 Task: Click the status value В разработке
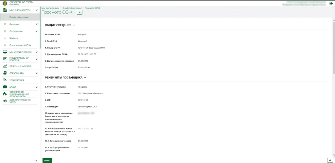pyautogui.click(x=84, y=68)
